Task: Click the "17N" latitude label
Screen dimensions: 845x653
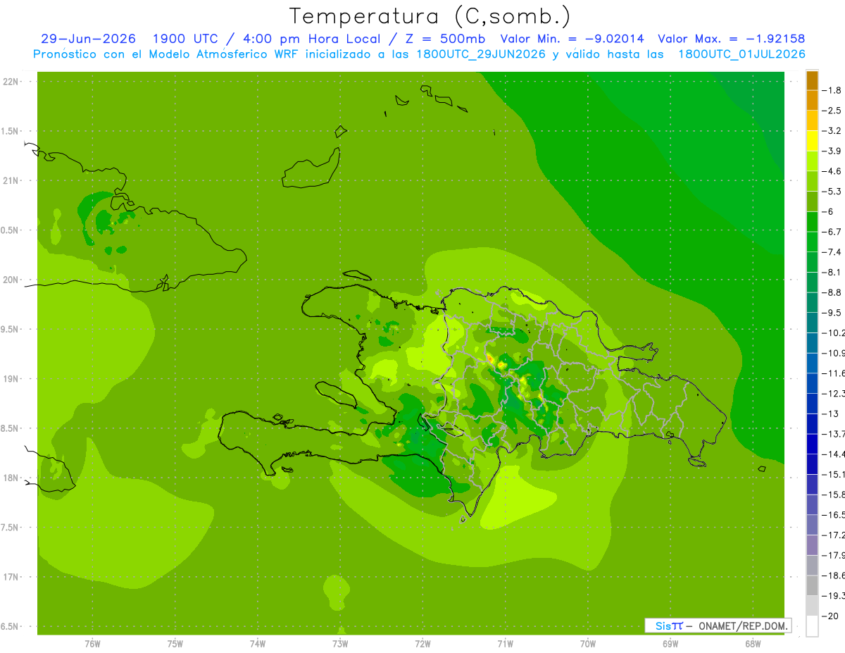Action: 12,577
